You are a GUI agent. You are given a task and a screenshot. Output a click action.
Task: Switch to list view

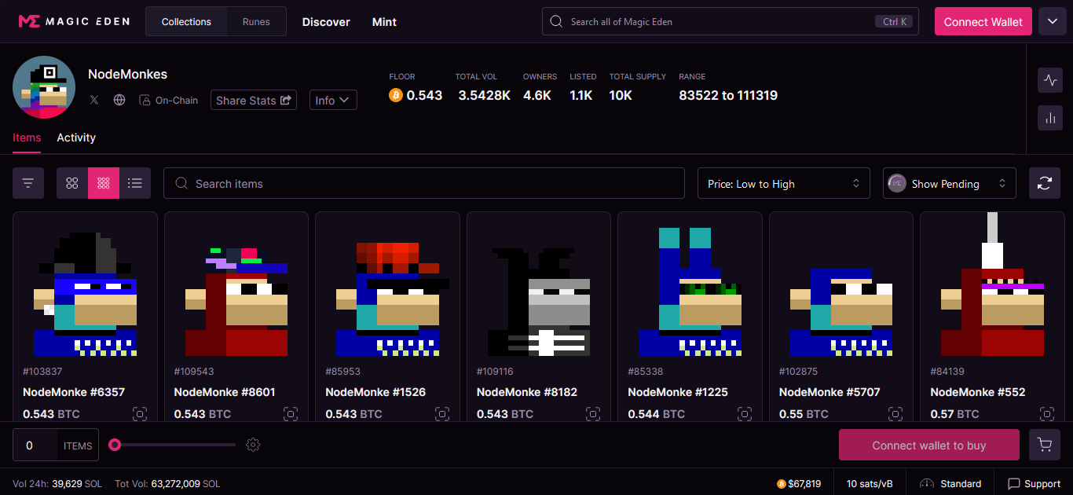[x=135, y=183]
